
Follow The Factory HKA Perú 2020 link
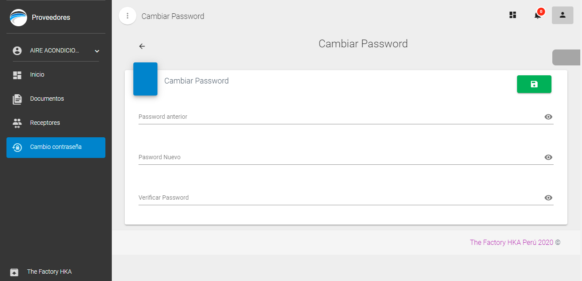tap(511, 242)
